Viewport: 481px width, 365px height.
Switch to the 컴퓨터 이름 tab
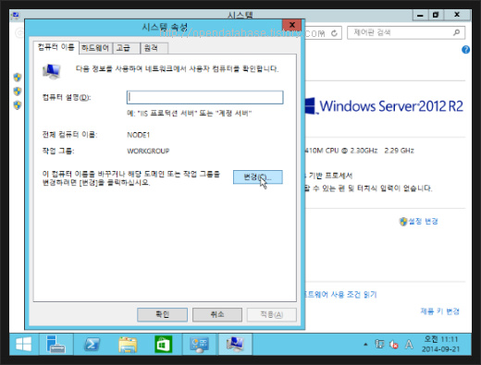(56, 47)
